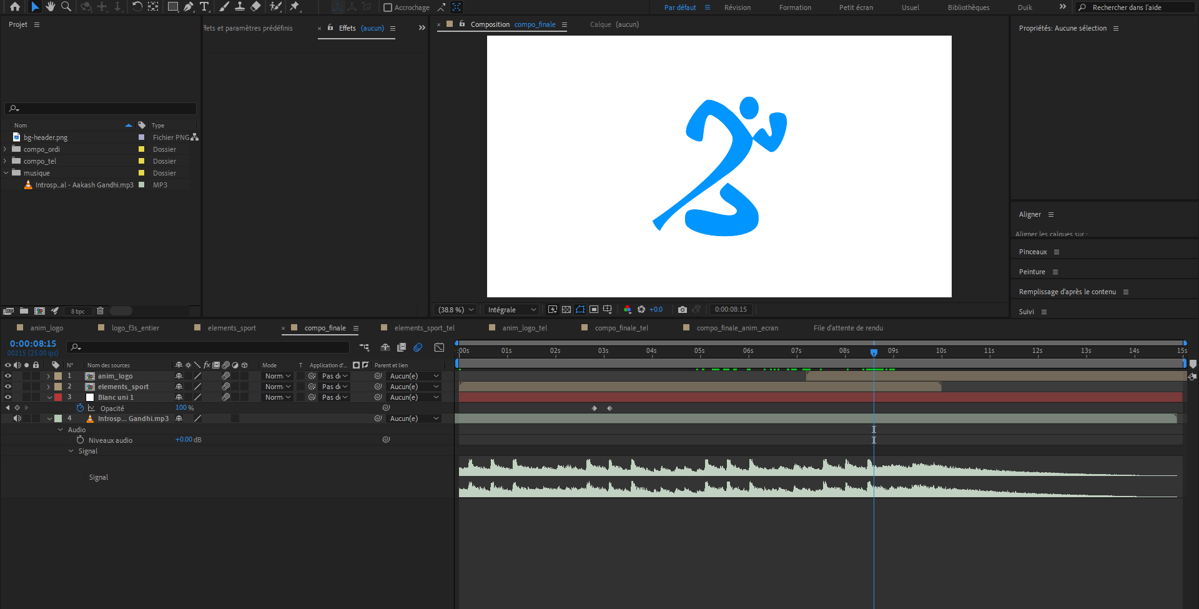Viewport: 1199px width, 609px height.
Task: Open the magnification 38.8 % dropdown
Action: (456, 310)
